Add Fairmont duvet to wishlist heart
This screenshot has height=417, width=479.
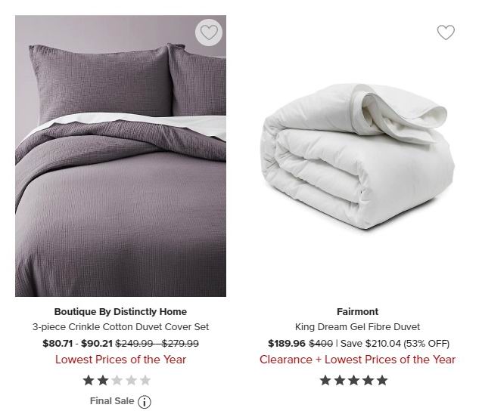point(446,32)
